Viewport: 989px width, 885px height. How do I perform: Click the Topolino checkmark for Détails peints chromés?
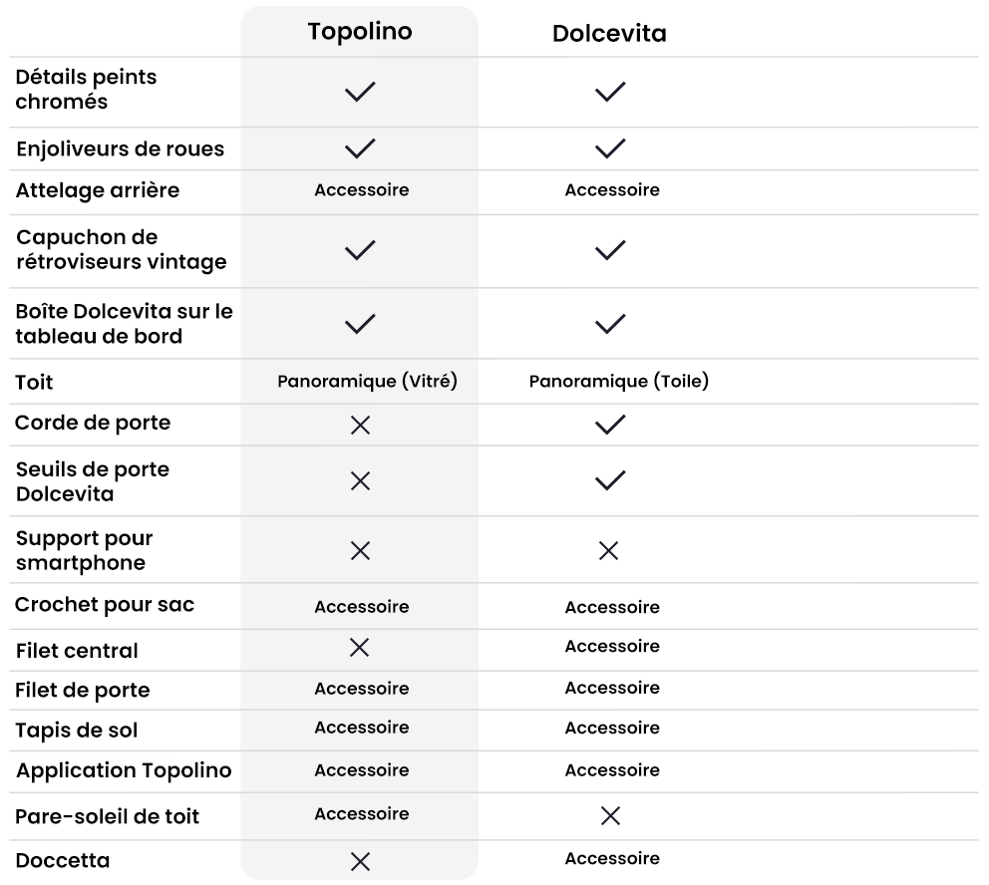click(360, 92)
